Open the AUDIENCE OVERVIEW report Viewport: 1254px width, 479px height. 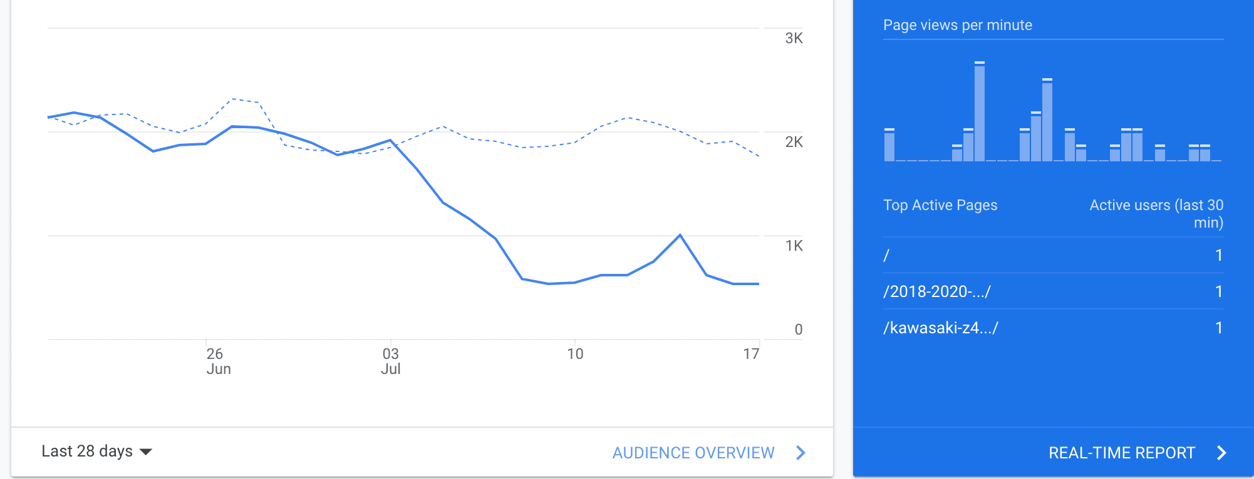point(693,453)
